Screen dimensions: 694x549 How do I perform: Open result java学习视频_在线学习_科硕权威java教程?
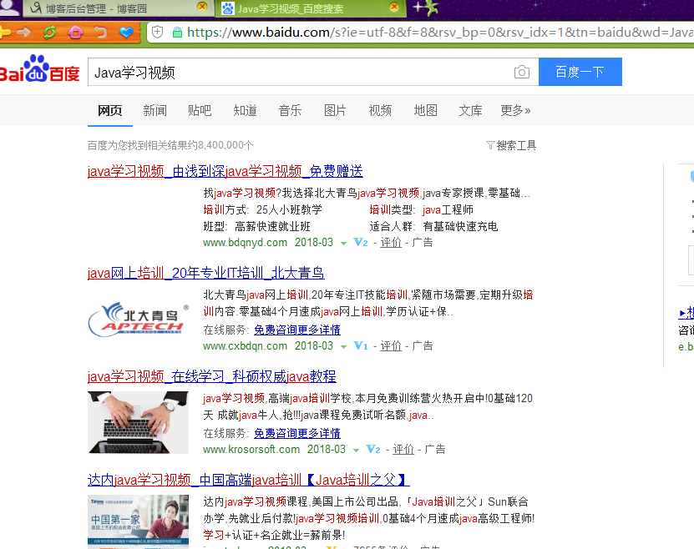211,376
